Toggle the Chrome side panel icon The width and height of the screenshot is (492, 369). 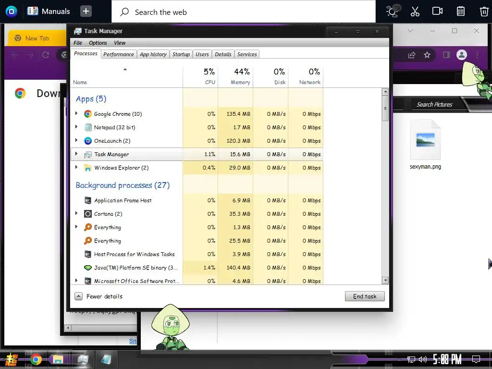point(446,55)
